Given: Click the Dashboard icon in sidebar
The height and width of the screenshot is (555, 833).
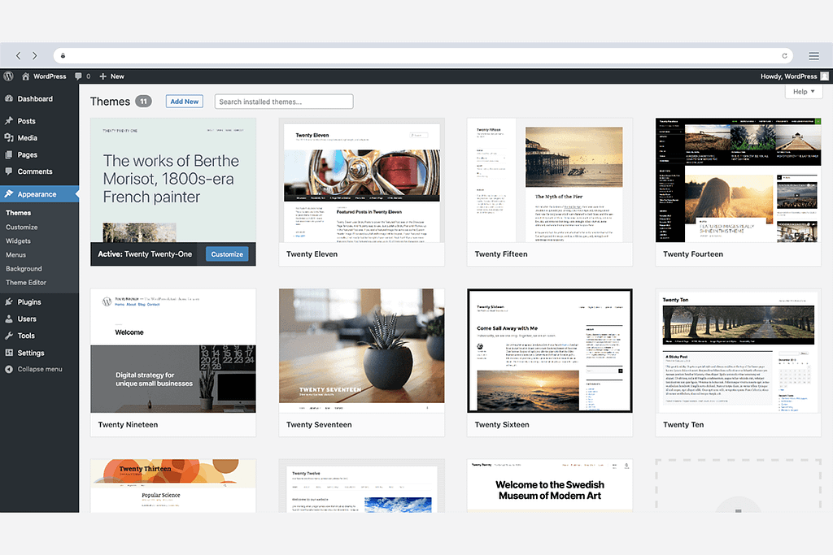Looking at the screenshot, I should click(9, 99).
